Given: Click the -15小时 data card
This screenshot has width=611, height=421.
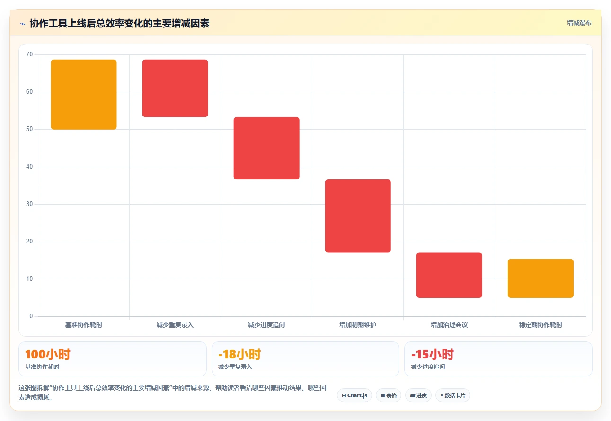Looking at the screenshot, I should pyautogui.click(x=498, y=359).
